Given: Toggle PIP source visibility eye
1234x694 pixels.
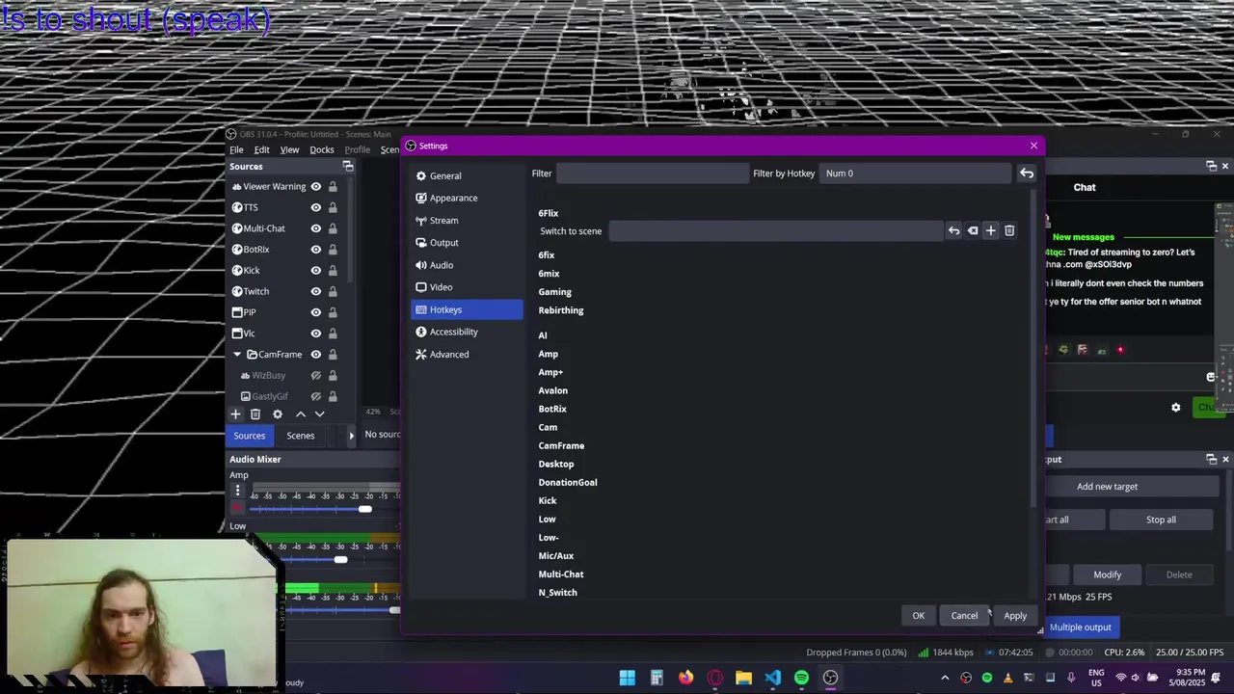Looking at the screenshot, I should tap(315, 312).
